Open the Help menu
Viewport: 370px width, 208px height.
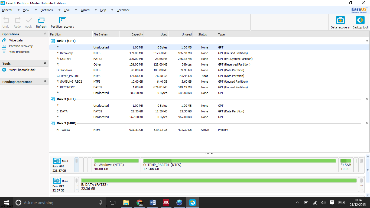(103, 10)
